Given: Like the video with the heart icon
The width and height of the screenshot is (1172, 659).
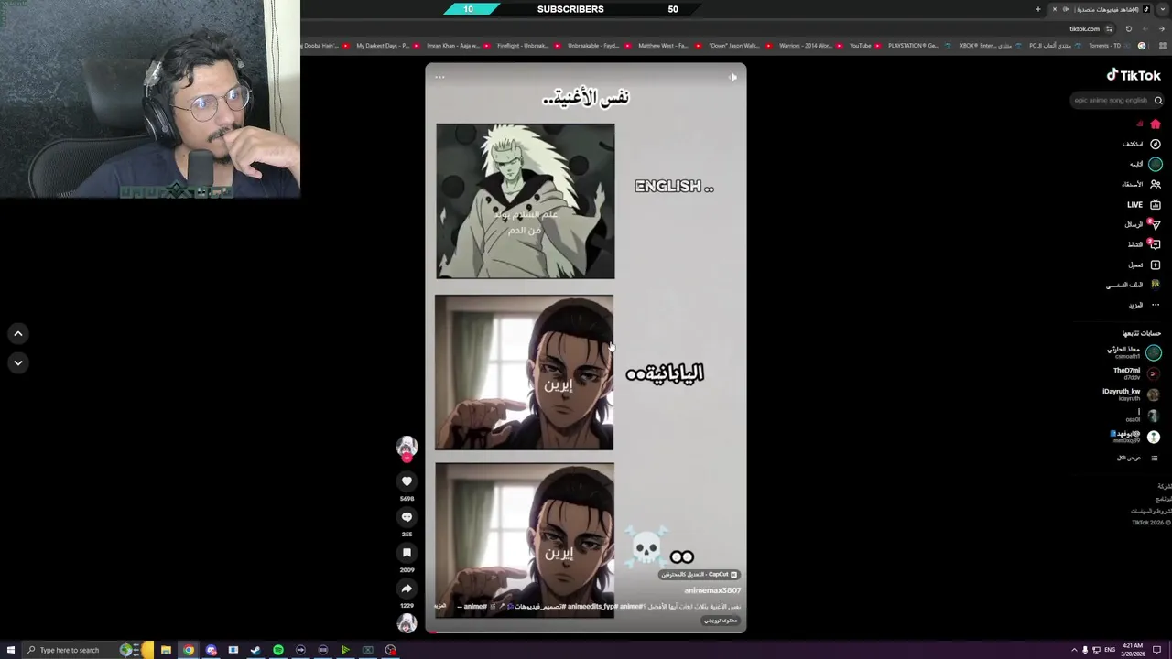Looking at the screenshot, I should pyautogui.click(x=407, y=481).
